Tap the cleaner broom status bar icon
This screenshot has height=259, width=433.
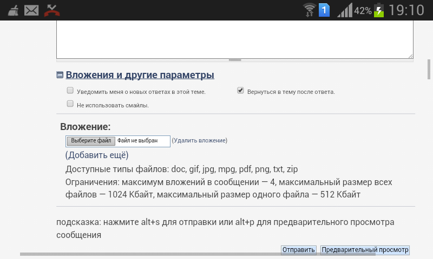pyautogui.click(x=13, y=10)
